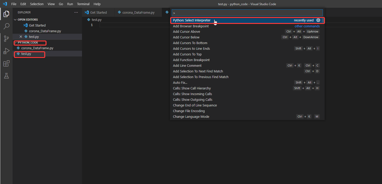382x184 pixels.
Task: Open test.py in PYTHON_CODE folder
Action: 47,54
